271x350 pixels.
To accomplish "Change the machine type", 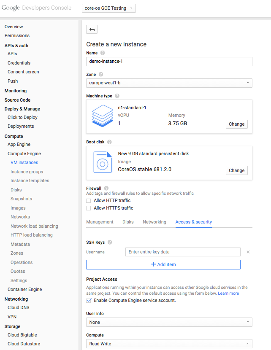I will tap(236, 124).
